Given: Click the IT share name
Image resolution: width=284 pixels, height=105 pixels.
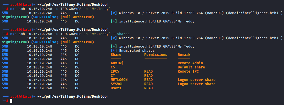Looking at the screenshot, I should click(113, 75).
